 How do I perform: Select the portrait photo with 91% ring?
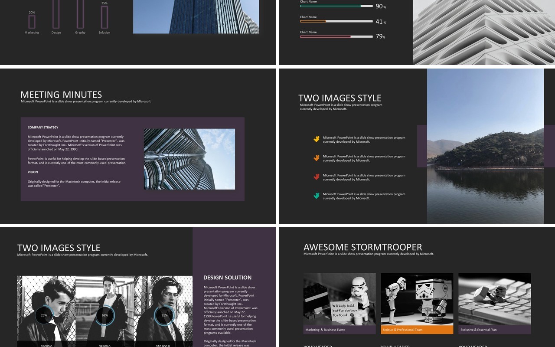pyautogui.click(x=163, y=311)
